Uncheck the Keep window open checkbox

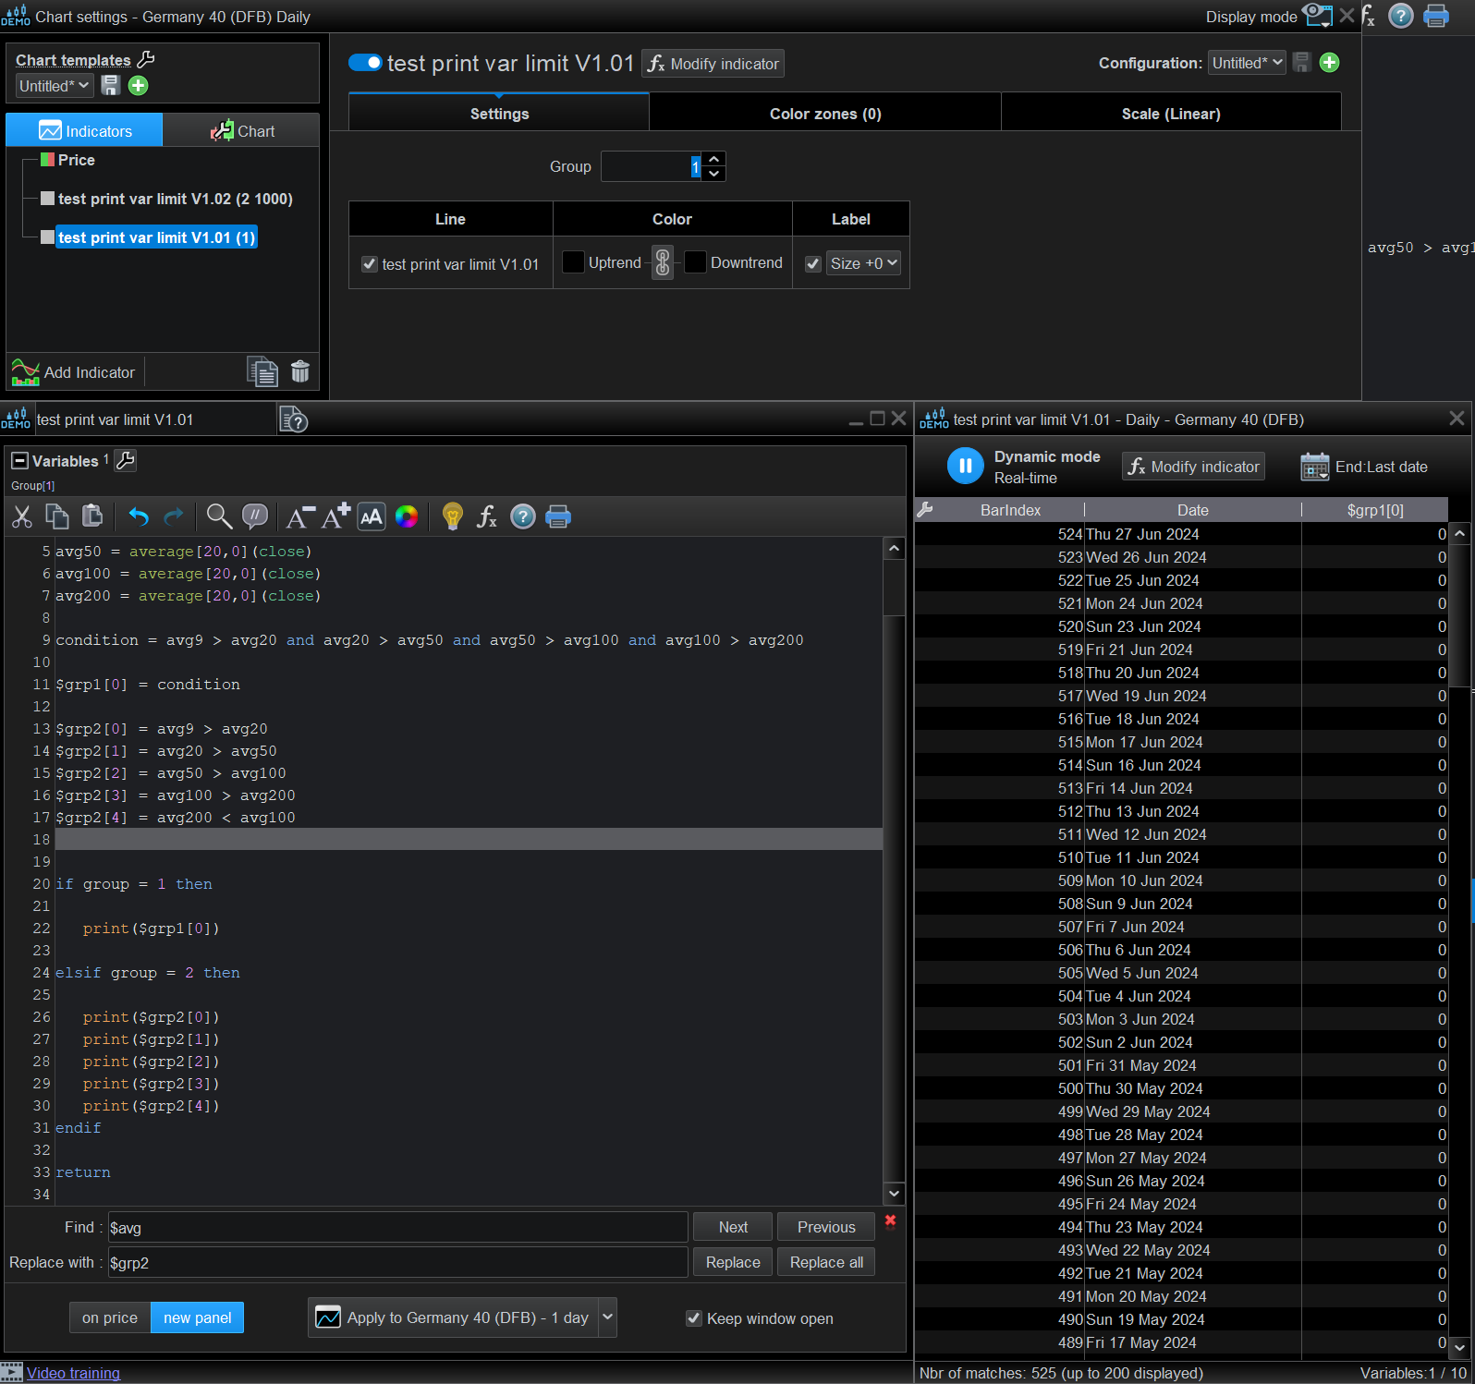[x=694, y=1318]
